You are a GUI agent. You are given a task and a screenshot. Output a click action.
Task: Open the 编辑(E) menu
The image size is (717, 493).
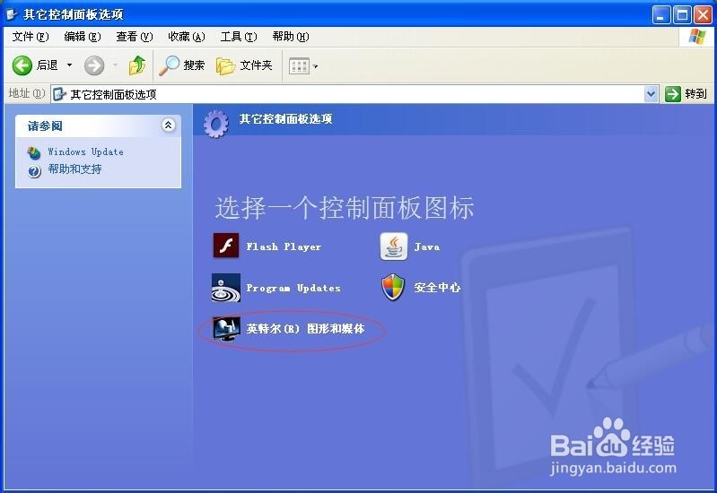83,37
